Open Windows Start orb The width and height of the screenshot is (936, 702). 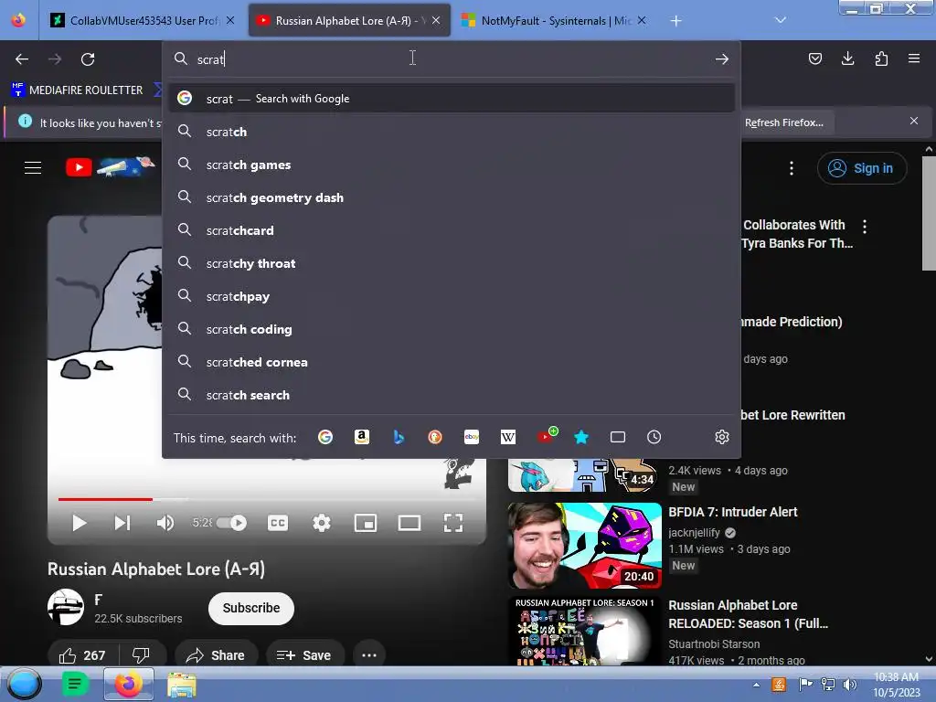point(24,684)
